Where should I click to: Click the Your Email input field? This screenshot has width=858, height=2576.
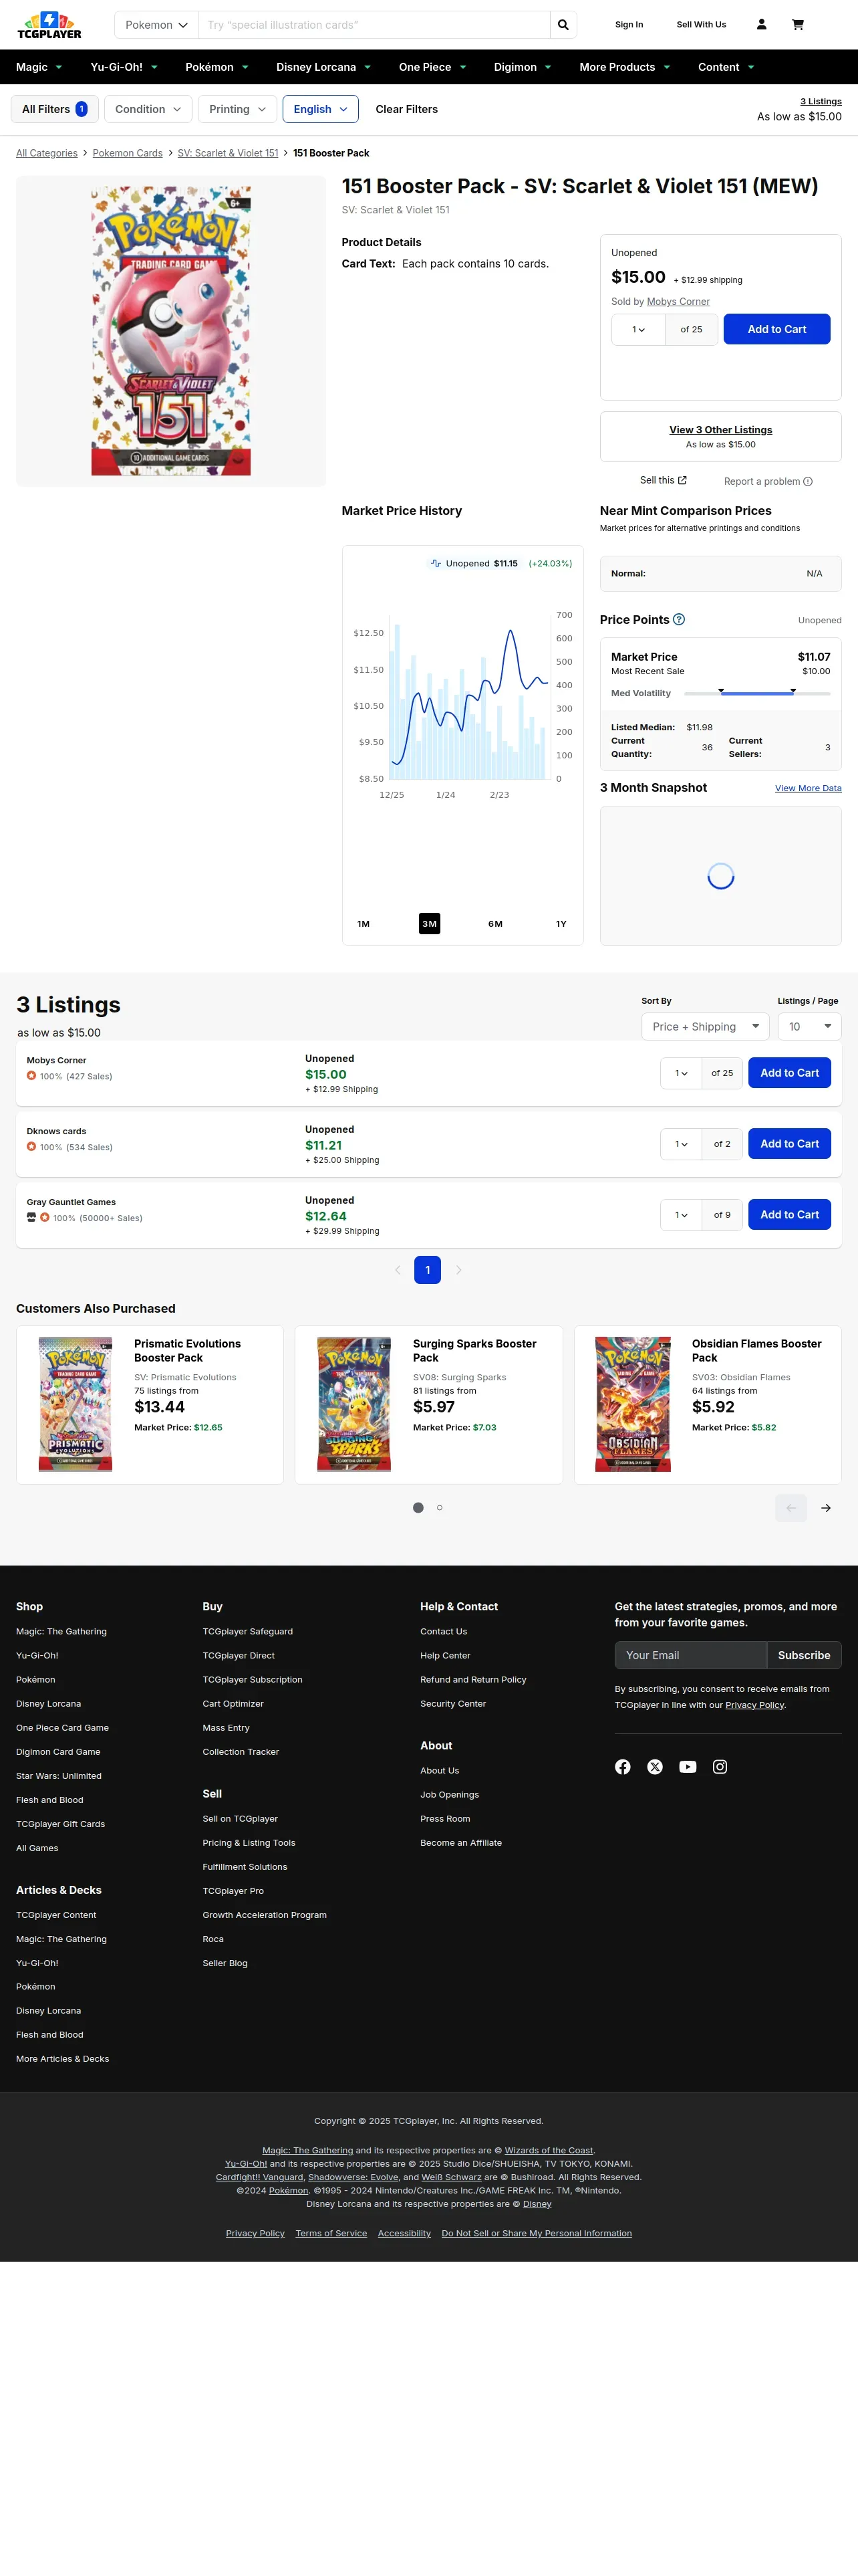[690, 1655]
